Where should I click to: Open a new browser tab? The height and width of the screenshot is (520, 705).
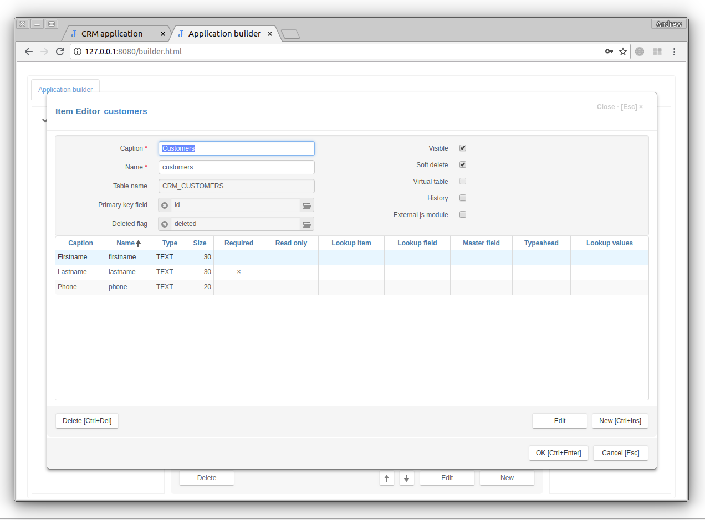pos(290,34)
